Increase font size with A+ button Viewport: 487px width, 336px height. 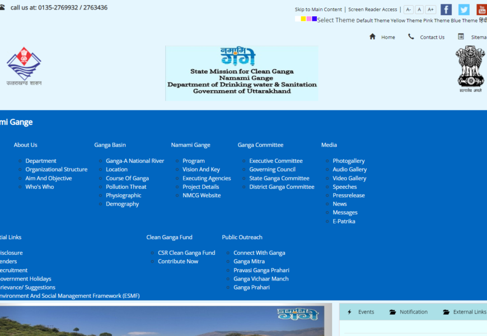pyautogui.click(x=430, y=10)
